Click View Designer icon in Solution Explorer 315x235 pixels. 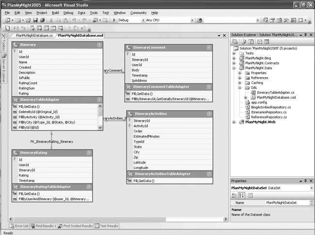click(267, 42)
